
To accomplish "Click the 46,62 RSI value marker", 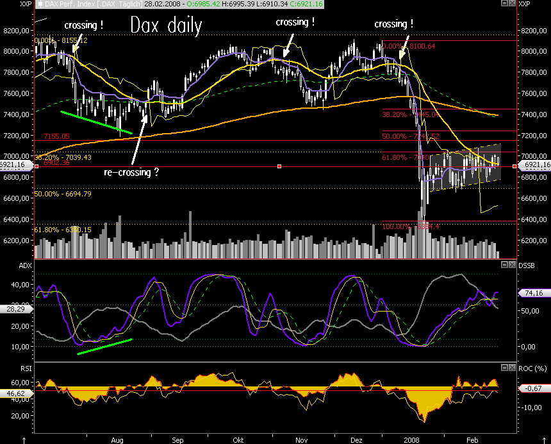I will 16,393.
